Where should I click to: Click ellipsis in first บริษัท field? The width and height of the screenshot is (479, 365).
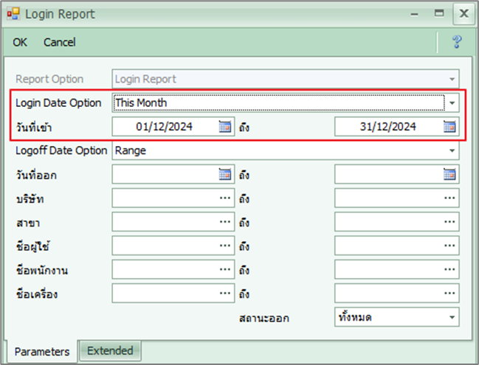225,198
